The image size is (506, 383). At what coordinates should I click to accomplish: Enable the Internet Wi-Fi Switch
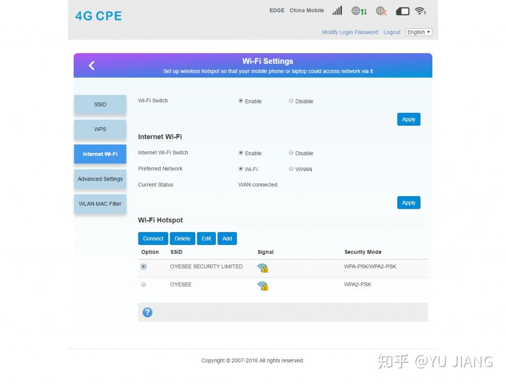pos(241,152)
